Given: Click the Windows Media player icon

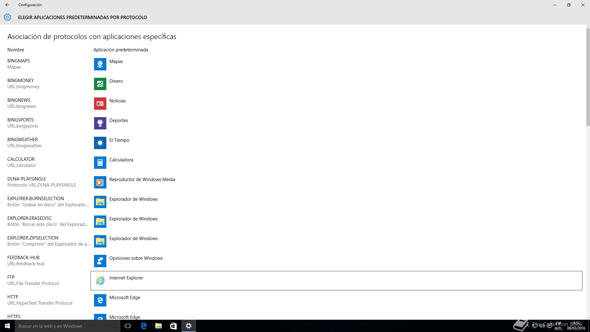Looking at the screenshot, I should (x=100, y=182).
